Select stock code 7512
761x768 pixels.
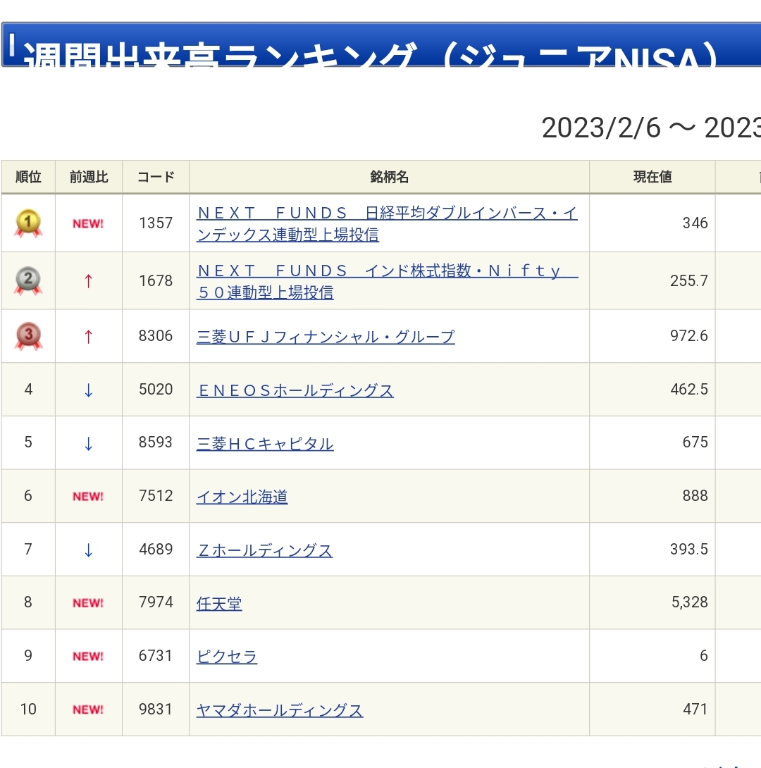pos(156,495)
